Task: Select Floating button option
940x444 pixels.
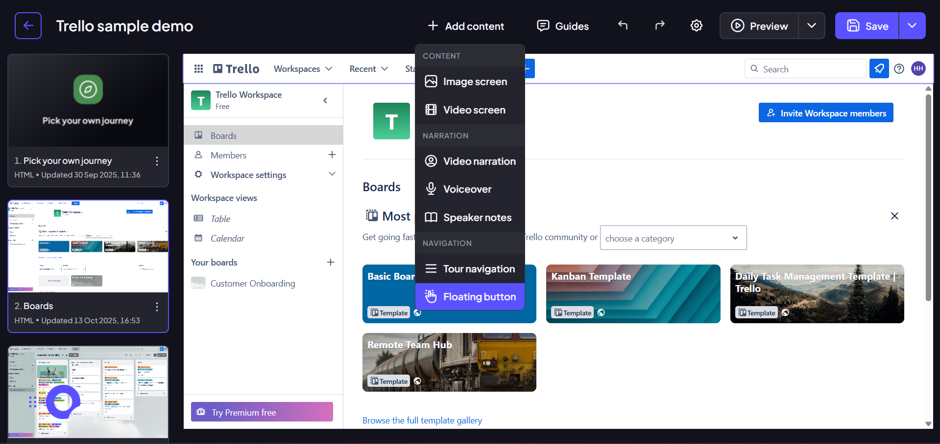Action: pyautogui.click(x=470, y=296)
